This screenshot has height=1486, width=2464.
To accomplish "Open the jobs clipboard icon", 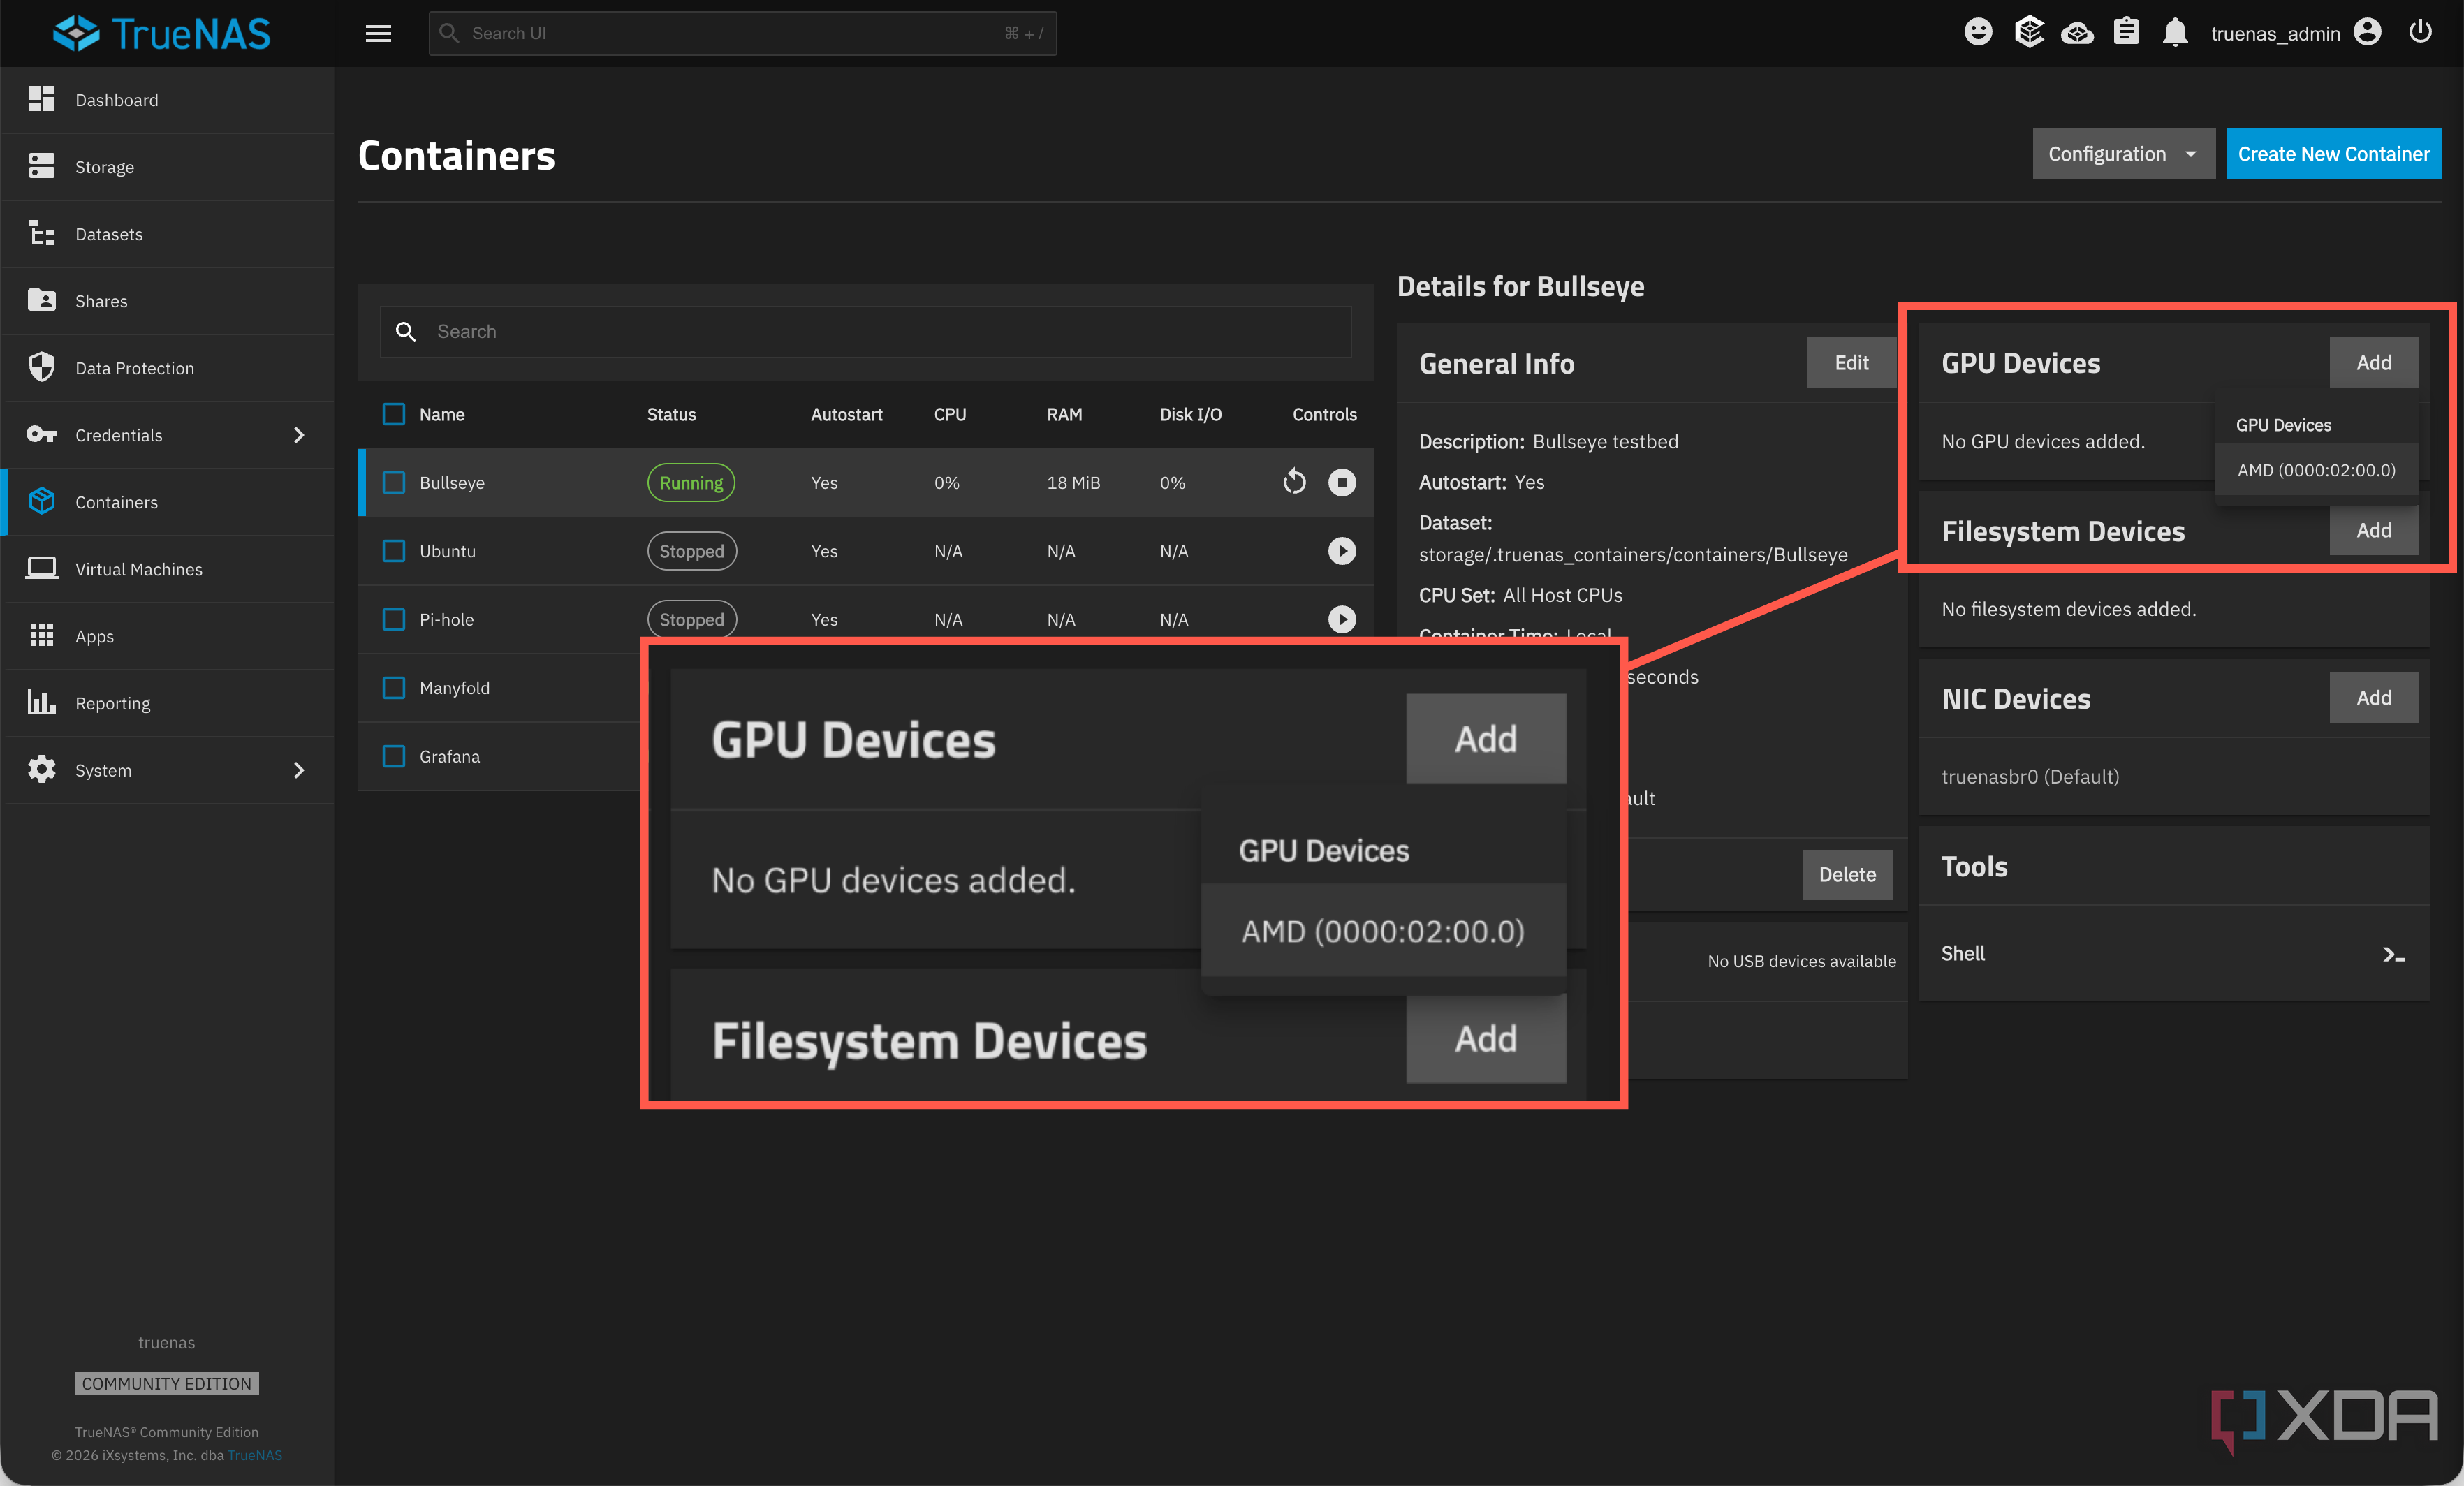I will (x=2126, y=33).
